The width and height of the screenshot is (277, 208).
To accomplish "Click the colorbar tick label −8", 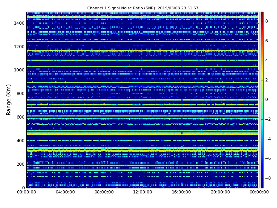I will click(268, 178).
